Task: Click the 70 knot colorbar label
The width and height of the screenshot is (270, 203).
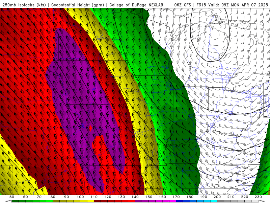Action: coord(39,197)
